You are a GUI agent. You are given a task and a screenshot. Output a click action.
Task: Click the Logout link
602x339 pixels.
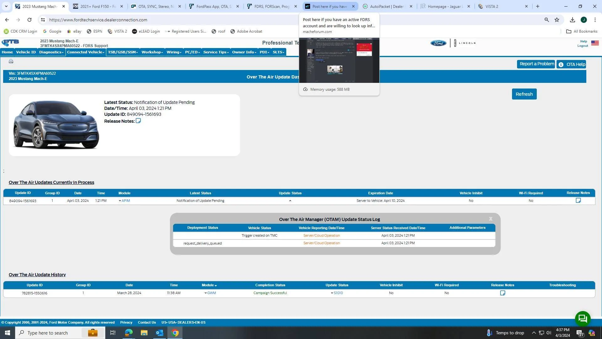pyautogui.click(x=583, y=46)
